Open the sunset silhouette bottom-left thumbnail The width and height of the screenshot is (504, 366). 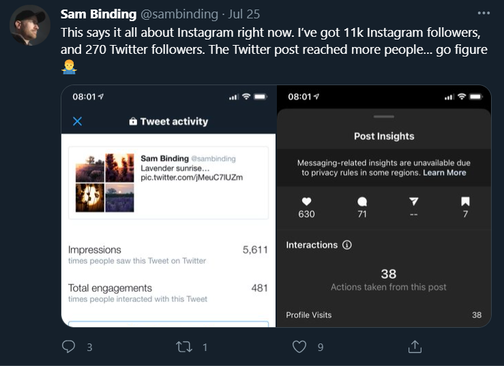click(89, 198)
